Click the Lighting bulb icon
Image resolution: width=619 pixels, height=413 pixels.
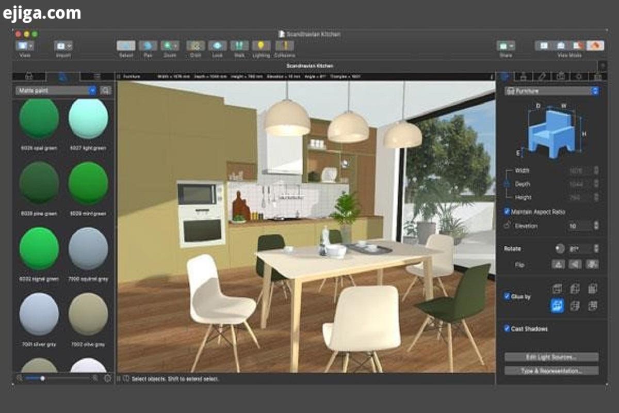pyautogui.click(x=261, y=46)
